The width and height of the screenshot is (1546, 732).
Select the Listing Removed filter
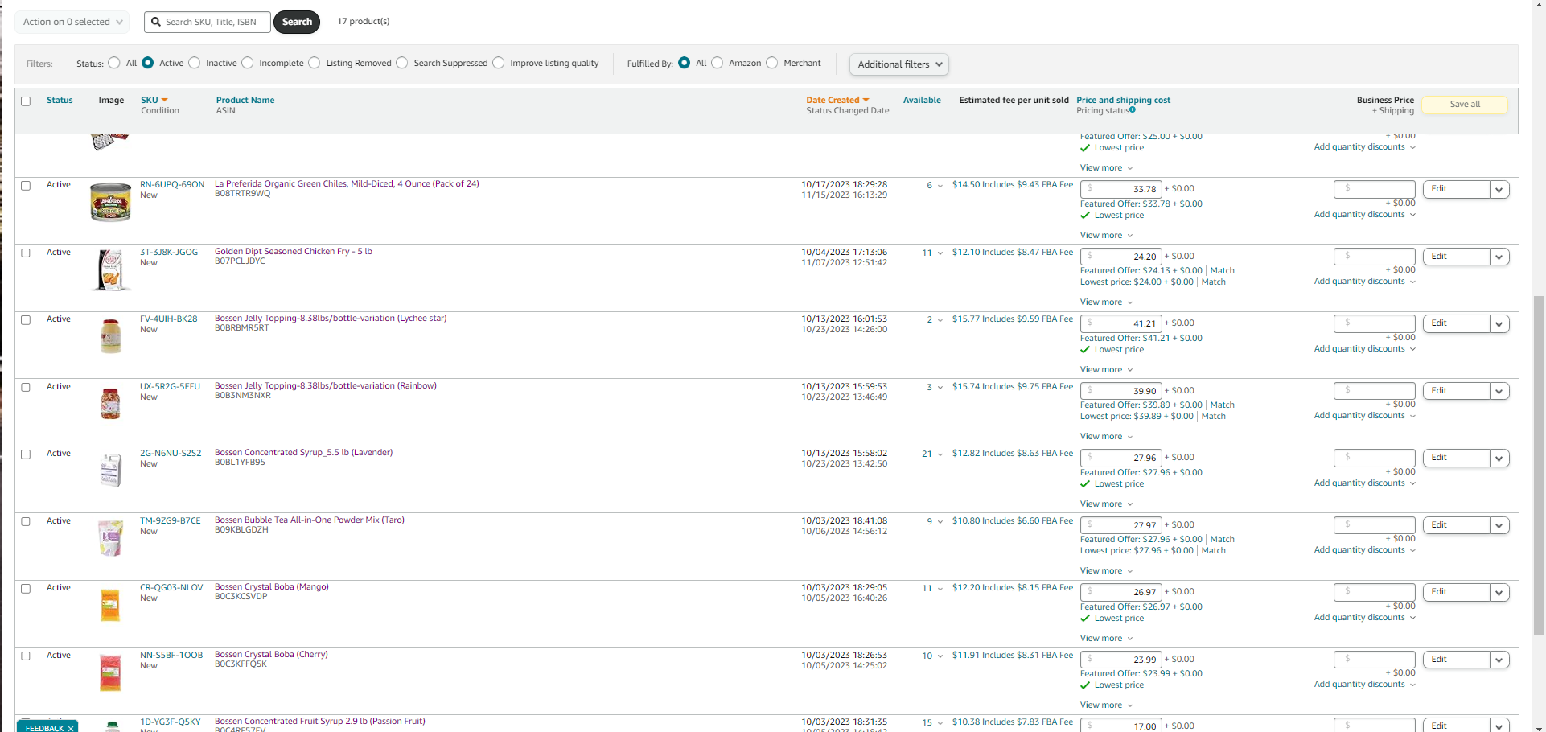point(315,63)
